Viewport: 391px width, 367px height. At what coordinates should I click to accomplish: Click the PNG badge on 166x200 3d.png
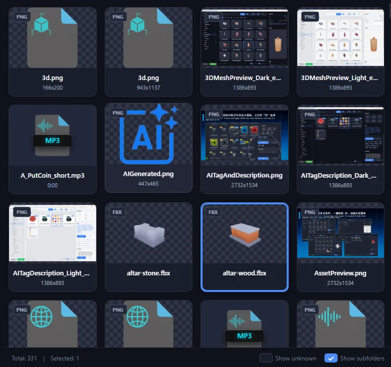click(22, 17)
